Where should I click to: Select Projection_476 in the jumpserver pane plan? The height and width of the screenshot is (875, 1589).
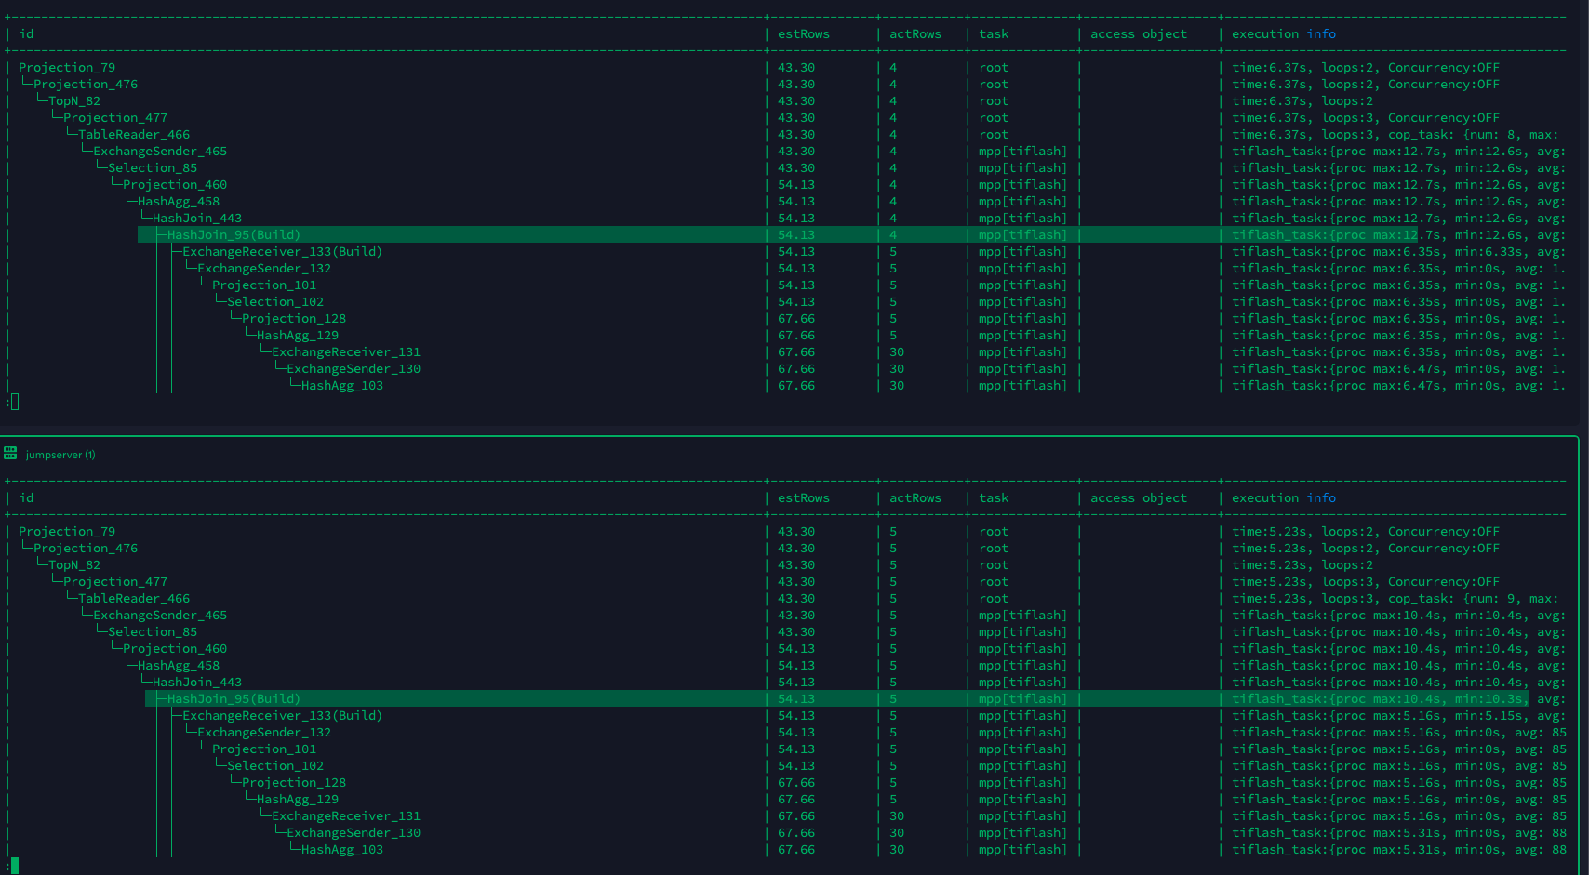pos(86,549)
